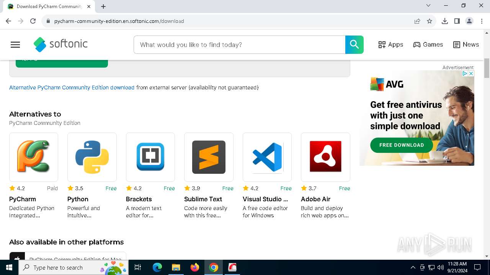The image size is (490, 275).
Task: Toggle the Chrome side panel
Action: coord(457,21)
